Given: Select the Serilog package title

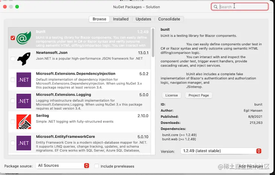Looking at the screenshot, I should [x=42, y=116].
